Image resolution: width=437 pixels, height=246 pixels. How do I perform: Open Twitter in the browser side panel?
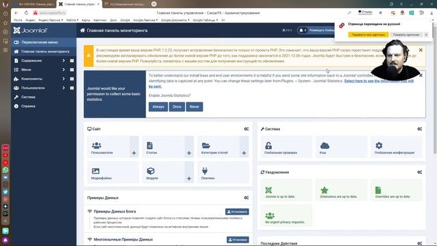click(x=5, y=192)
